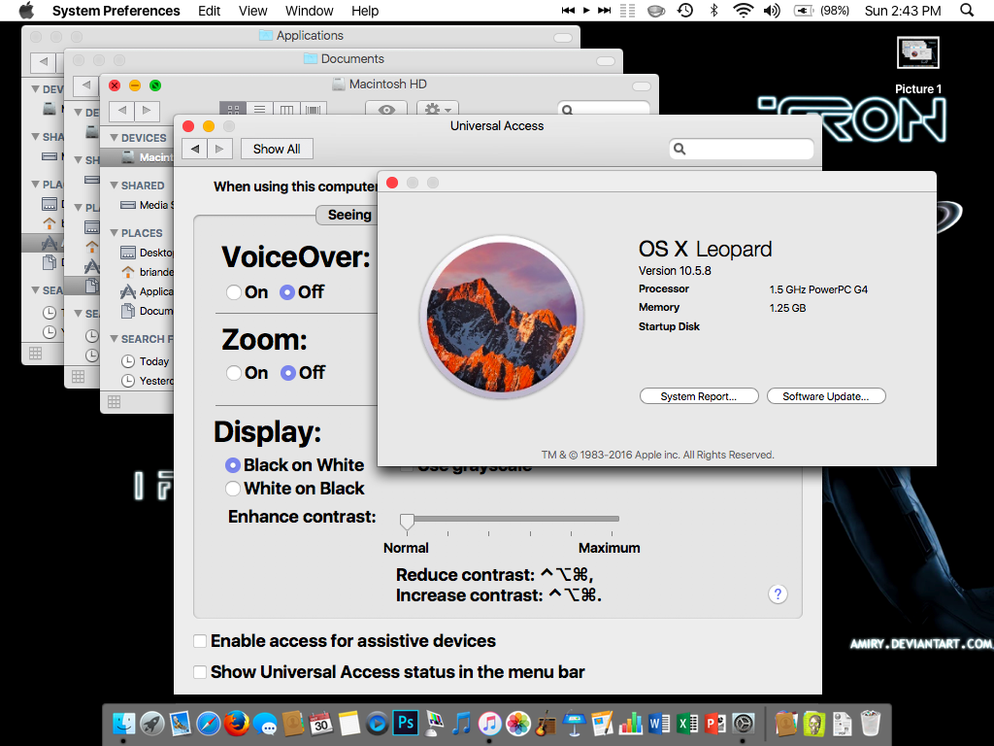Launch Microsoft Excel from the dock
Screen dimensions: 994x746
[687, 723]
